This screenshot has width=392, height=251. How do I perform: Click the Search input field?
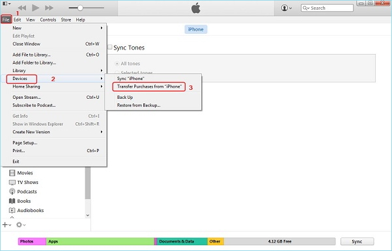[x=327, y=8]
